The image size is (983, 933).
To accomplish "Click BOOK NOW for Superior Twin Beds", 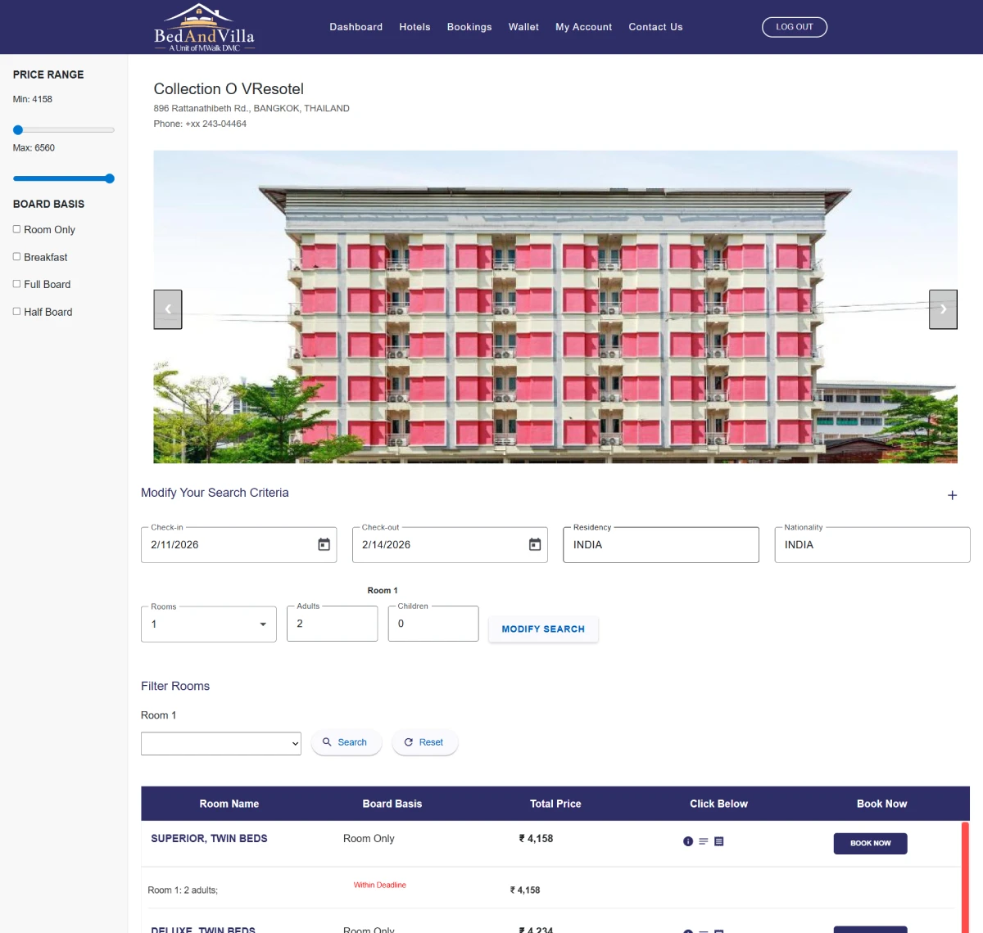I will coord(870,843).
